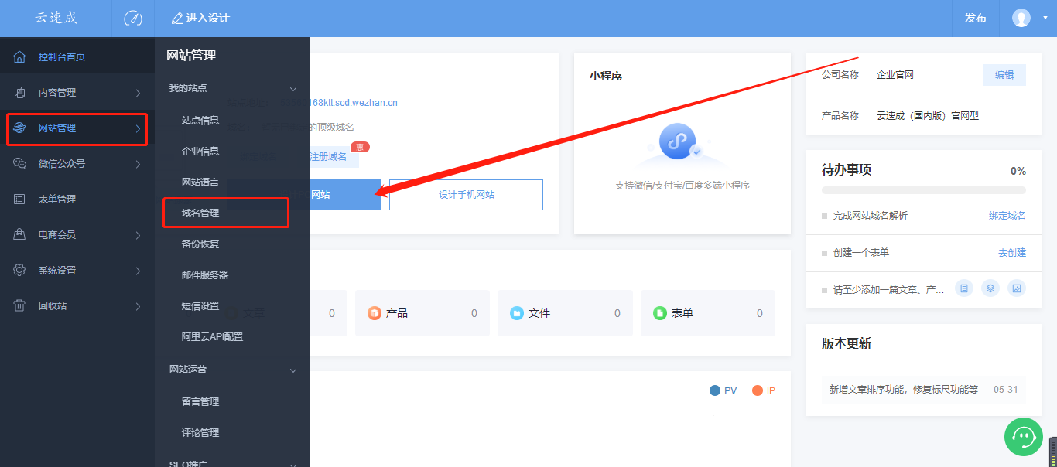
Task: Open 短信设置 in the submenu
Action: (200, 305)
